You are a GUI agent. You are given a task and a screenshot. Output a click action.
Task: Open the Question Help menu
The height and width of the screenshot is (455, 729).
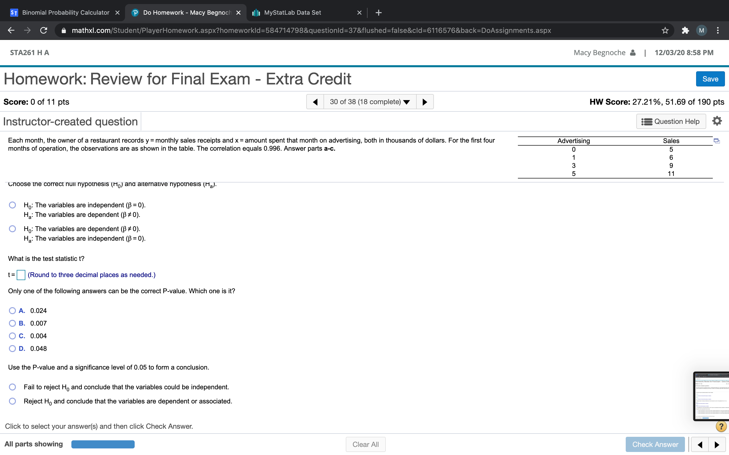(x=671, y=121)
